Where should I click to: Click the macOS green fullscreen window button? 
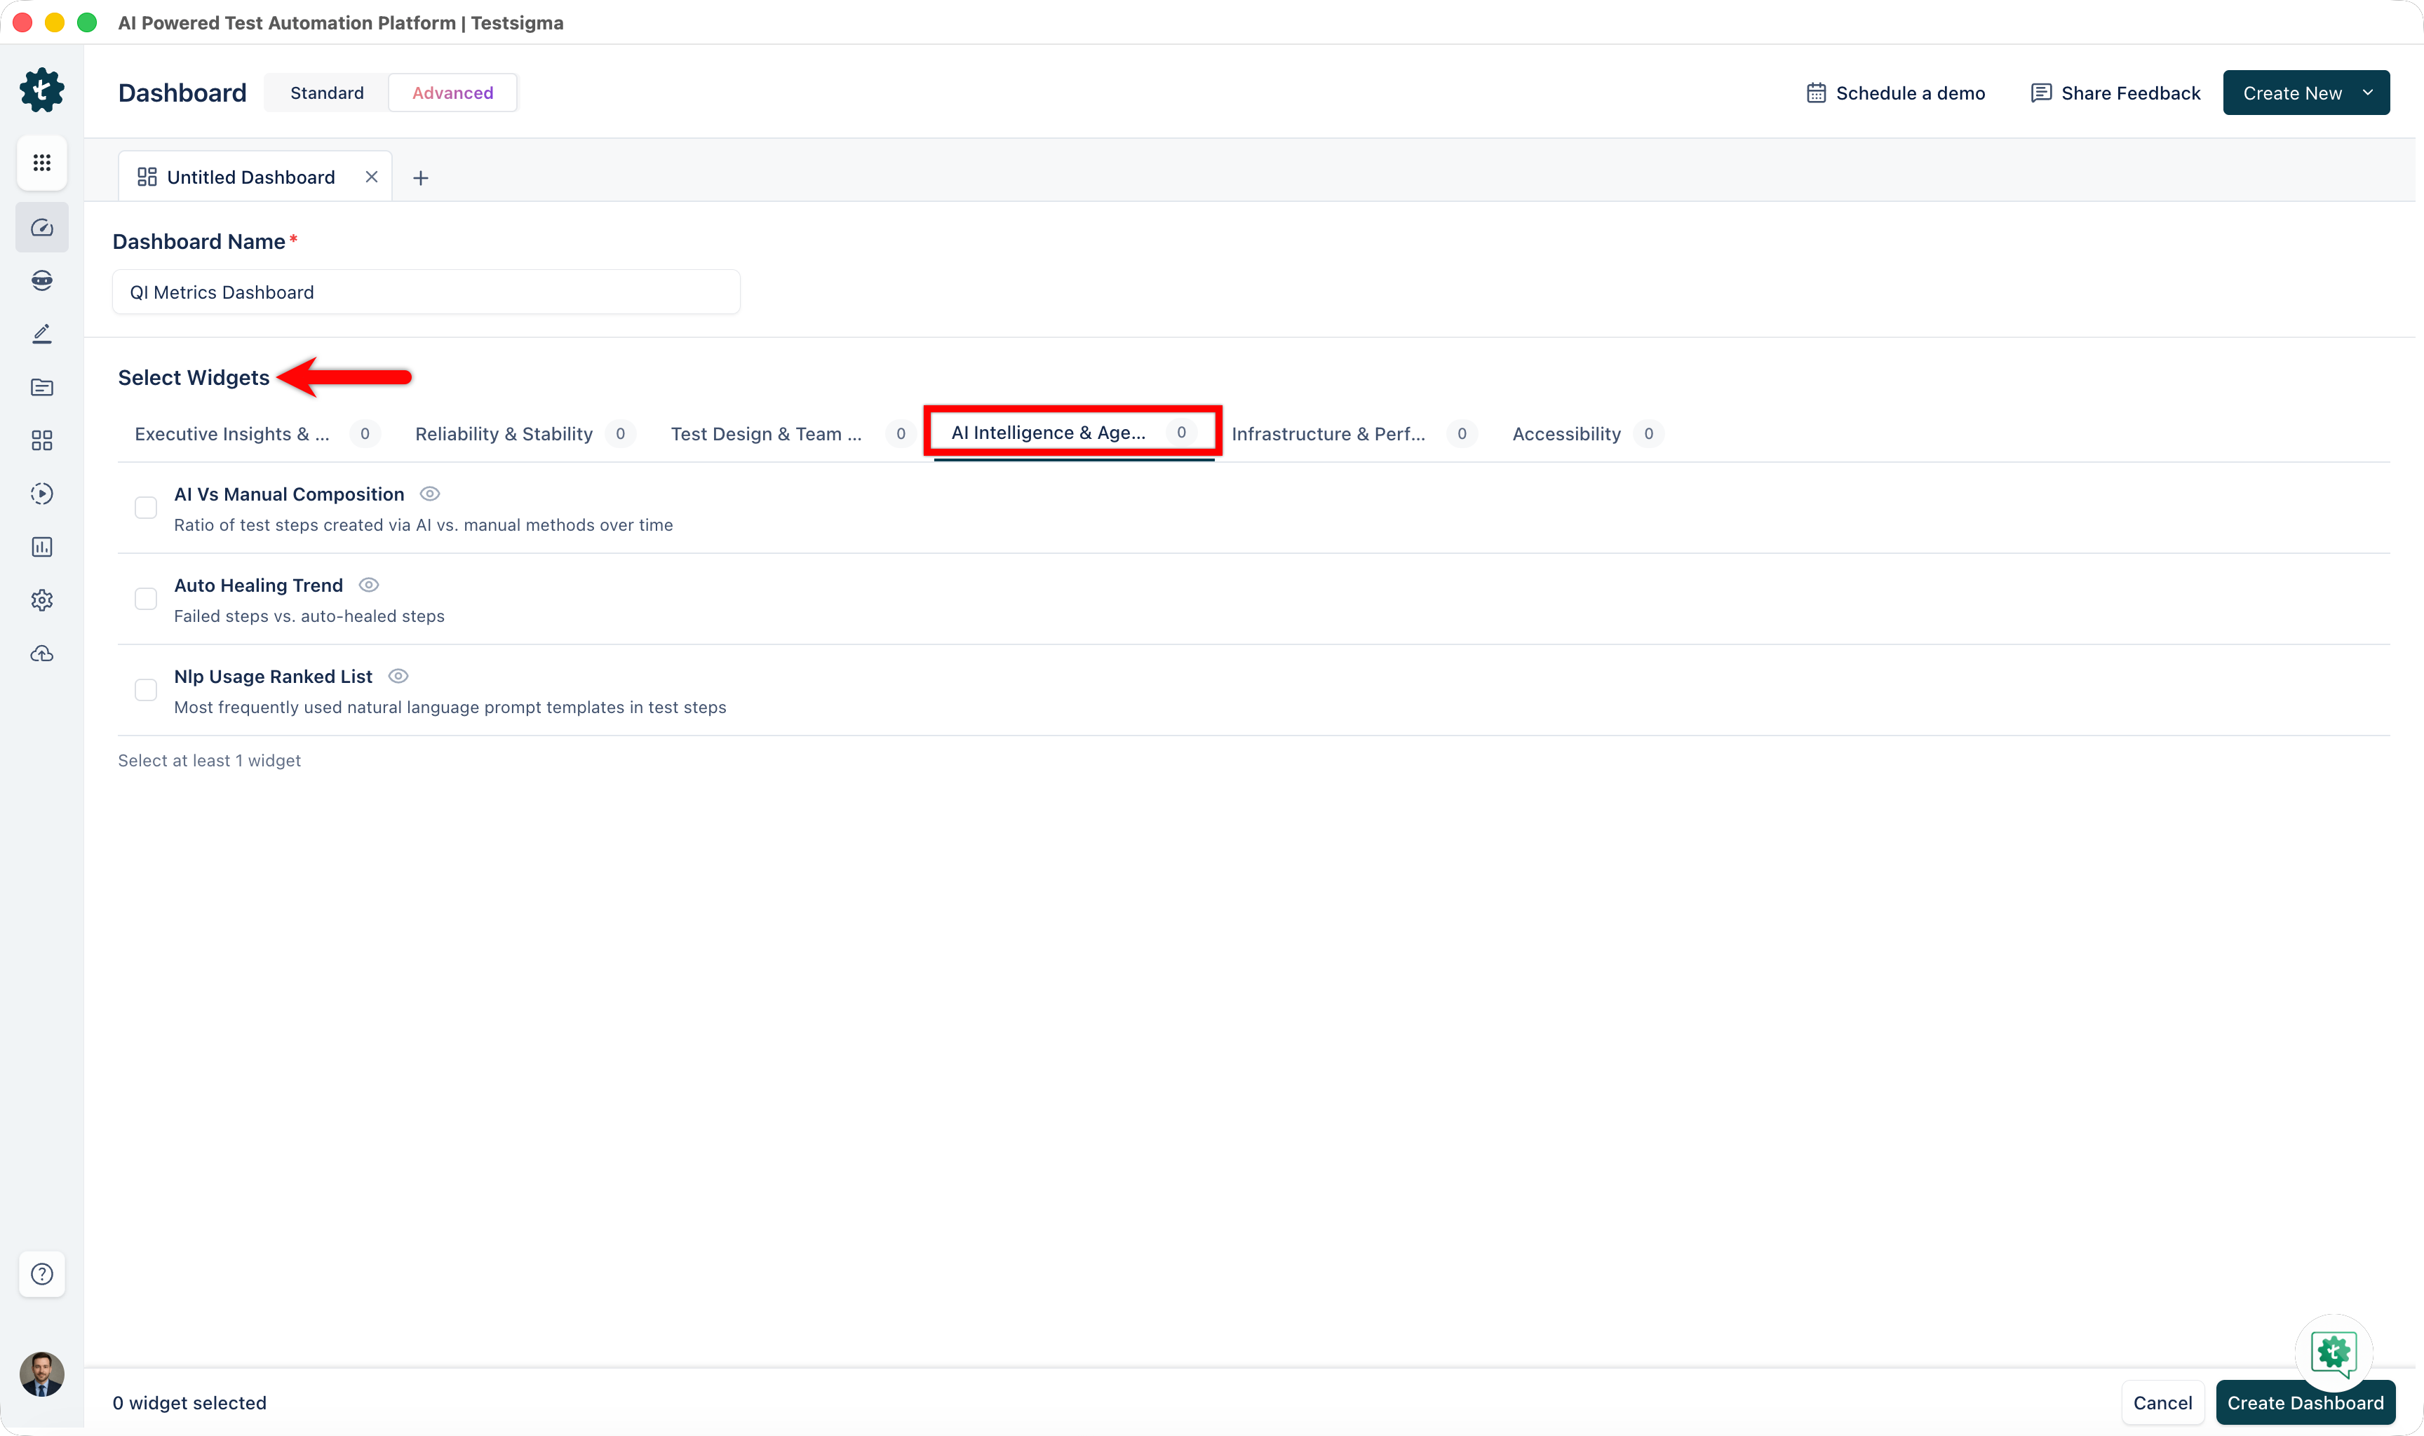[87, 22]
